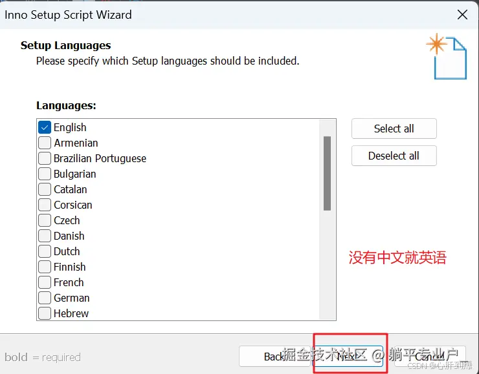The image size is (479, 374).
Task: Click the wizard new-script document icon
Action: [447, 56]
